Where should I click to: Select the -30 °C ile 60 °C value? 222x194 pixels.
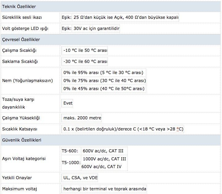[85, 61]
